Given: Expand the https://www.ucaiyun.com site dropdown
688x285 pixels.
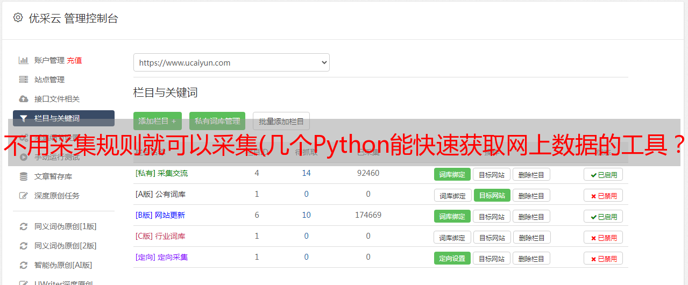Looking at the screenshot, I should pos(231,62).
